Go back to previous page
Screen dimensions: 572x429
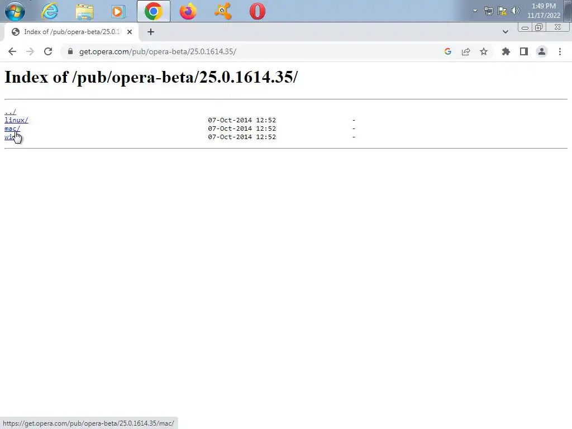pyautogui.click(x=12, y=51)
